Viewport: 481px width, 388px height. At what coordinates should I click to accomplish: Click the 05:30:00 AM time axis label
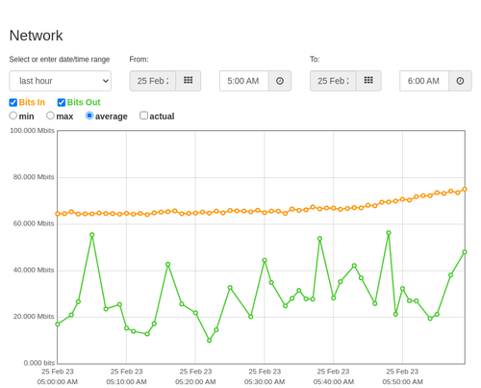(265, 382)
